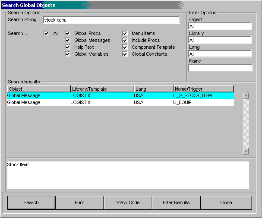Select the U_EQUIP result row
Image resolution: width=262 pixels, height=218 pixels.
120,103
